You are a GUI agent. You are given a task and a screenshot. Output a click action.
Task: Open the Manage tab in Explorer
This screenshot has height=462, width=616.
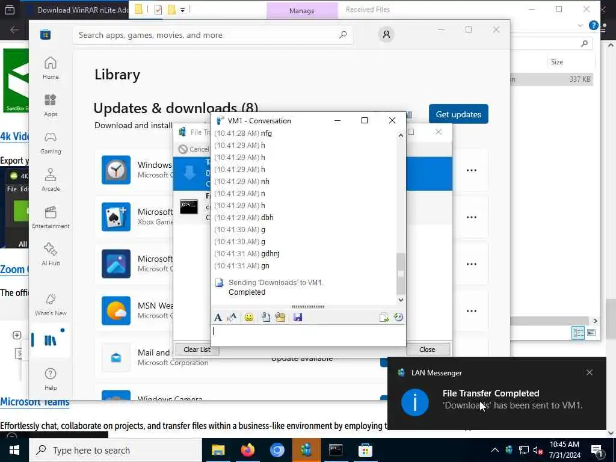pyautogui.click(x=302, y=11)
